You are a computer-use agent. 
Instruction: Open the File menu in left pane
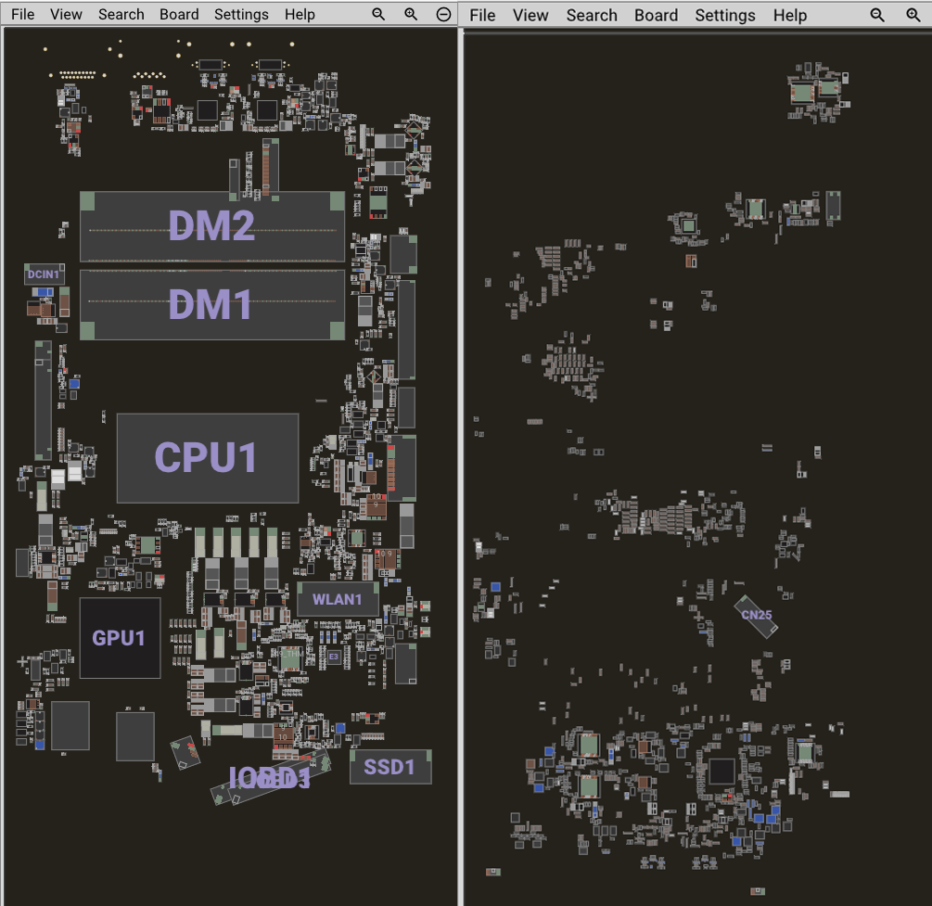[x=22, y=15]
